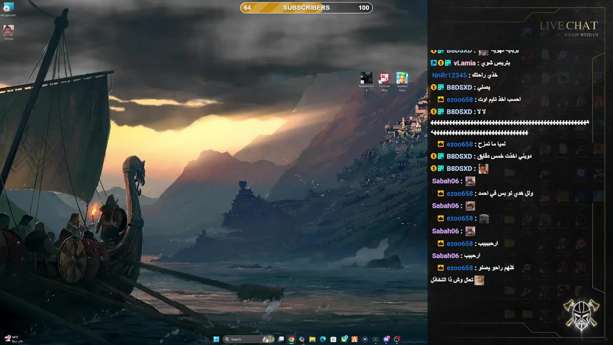Open the orange app icon on taskbar
This screenshot has width=613, height=345.
[x=354, y=339]
